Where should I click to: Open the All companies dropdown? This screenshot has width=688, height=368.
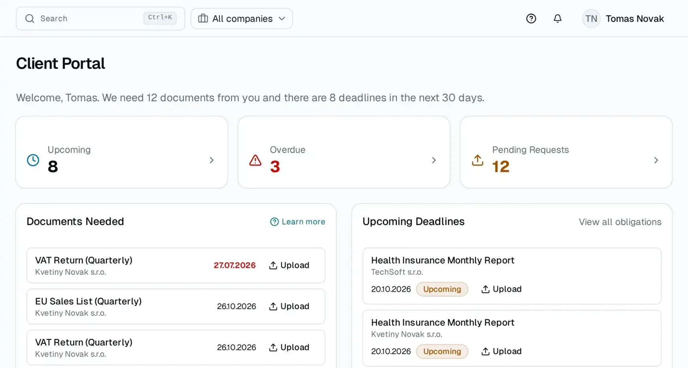242,19
